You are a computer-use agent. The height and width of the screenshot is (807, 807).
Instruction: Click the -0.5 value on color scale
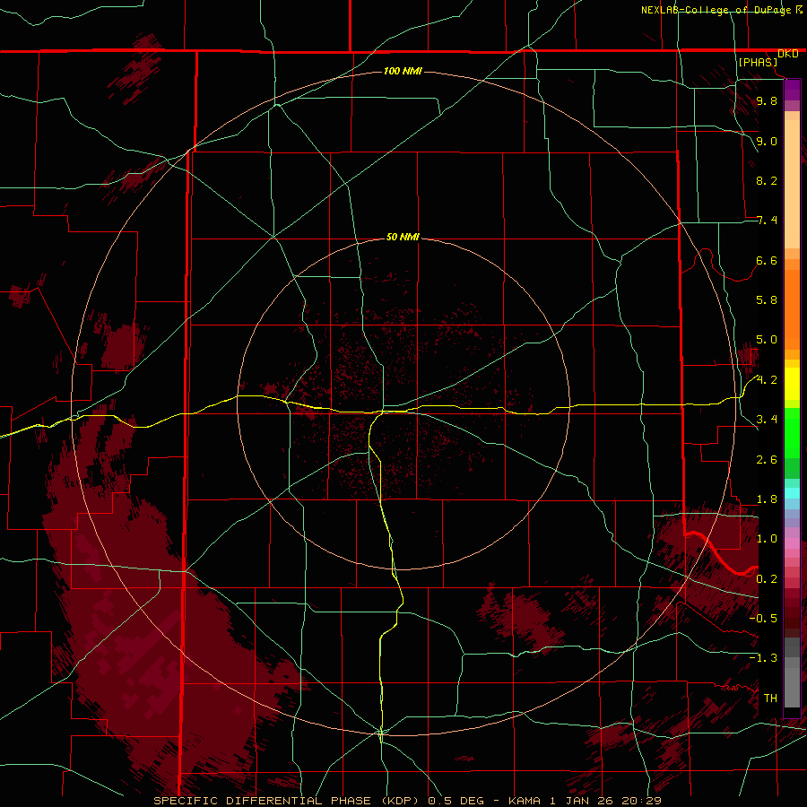pos(763,618)
